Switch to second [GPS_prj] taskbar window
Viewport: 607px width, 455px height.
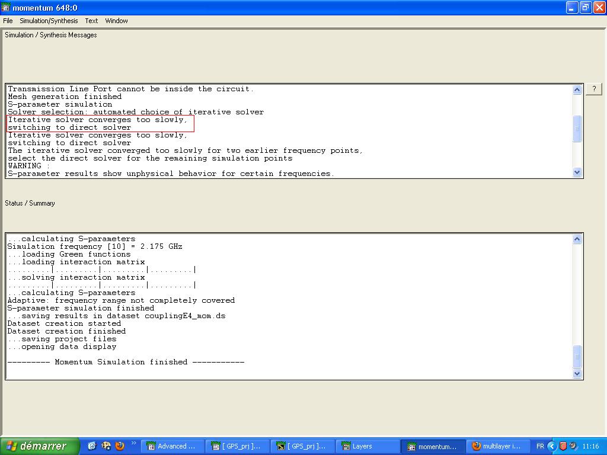(302, 446)
